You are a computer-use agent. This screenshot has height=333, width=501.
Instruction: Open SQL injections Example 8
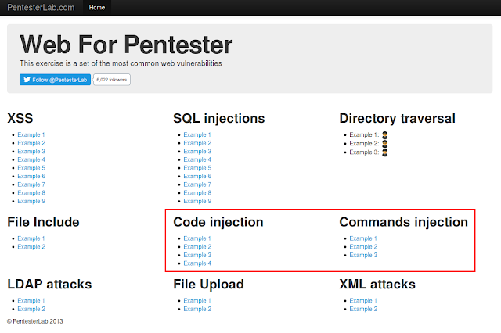[197, 192]
